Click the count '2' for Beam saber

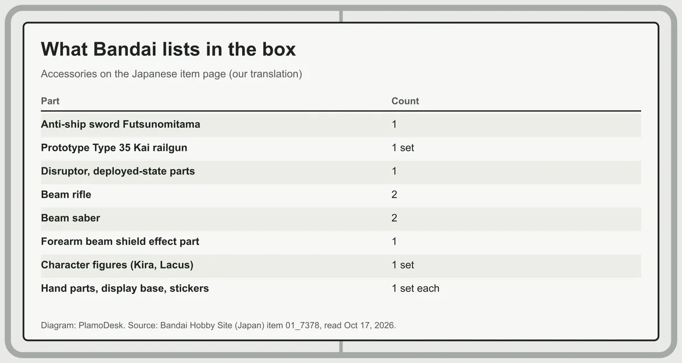pyautogui.click(x=394, y=218)
